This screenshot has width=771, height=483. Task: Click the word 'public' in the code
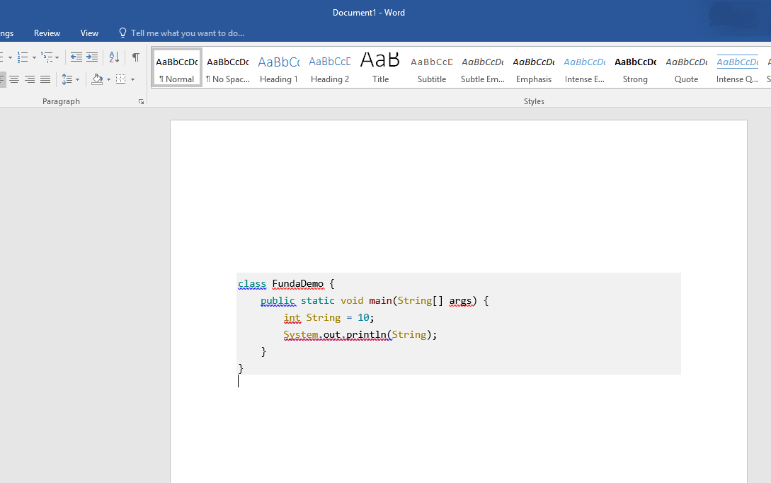coord(278,300)
